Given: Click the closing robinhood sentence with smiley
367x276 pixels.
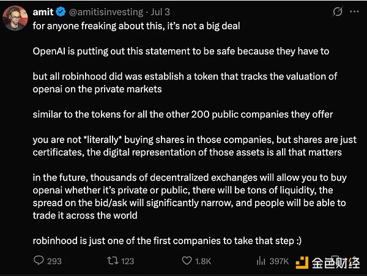Looking at the screenshot, I should click(167, 241).
